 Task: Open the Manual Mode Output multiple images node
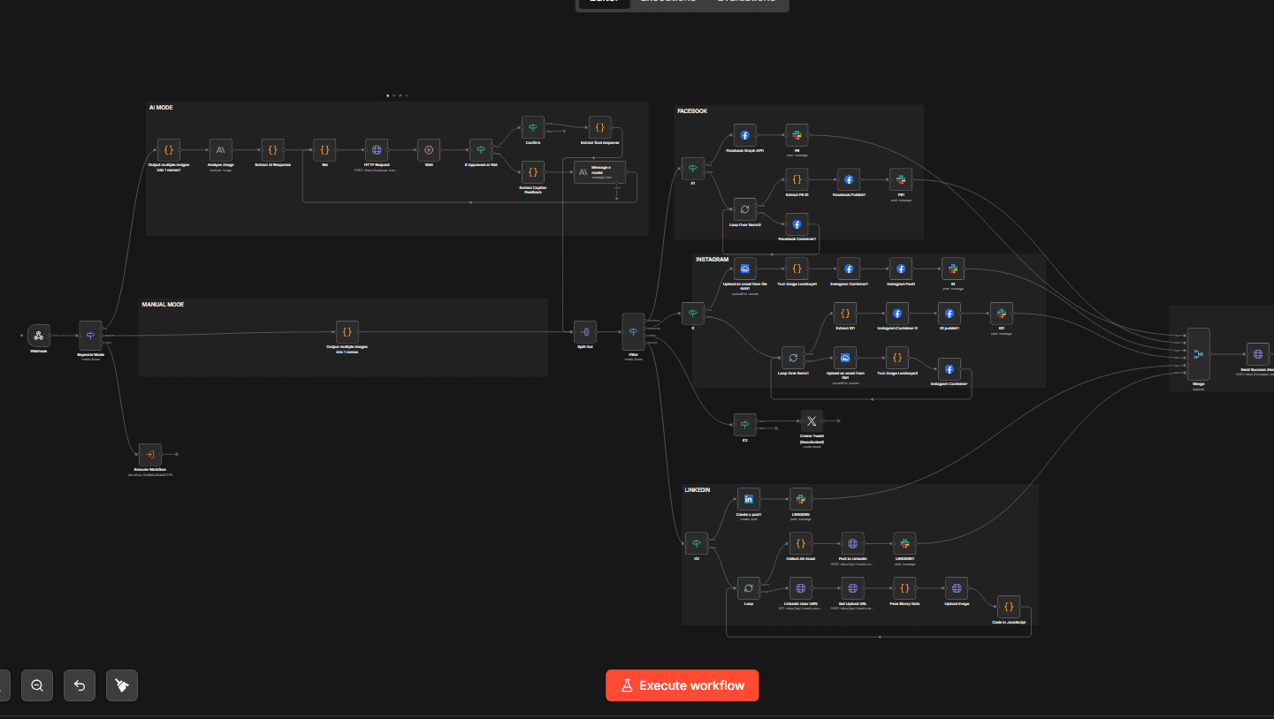(x=347, y=331)
